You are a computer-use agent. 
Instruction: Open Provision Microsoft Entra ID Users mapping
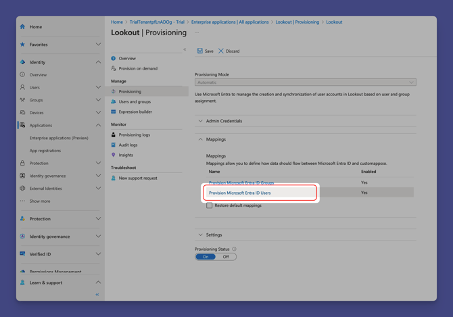[x=240, y=193]
